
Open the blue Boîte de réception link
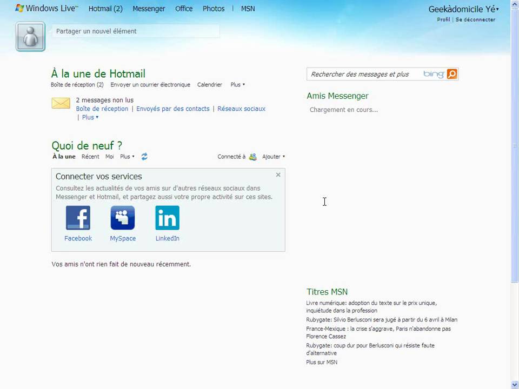(x=102, y=109)
